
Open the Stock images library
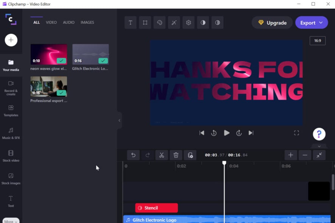11,179
